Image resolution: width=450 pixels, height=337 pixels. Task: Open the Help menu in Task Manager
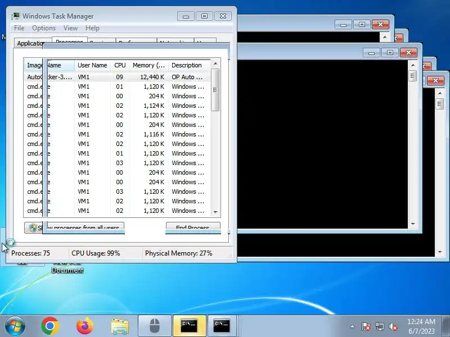[92, 28]
